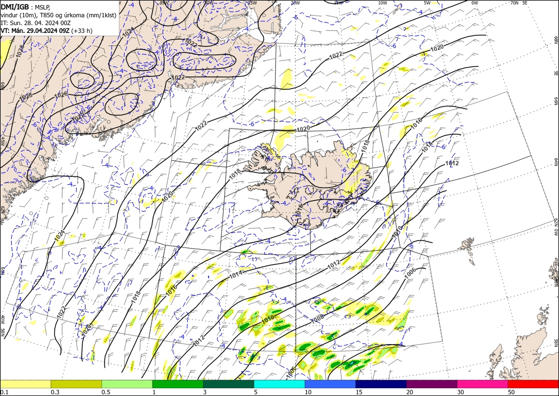The image size is (559, 396).
Task: Click the 'vindur (10m), T850 og úrkoma' line
Action: 59,15
